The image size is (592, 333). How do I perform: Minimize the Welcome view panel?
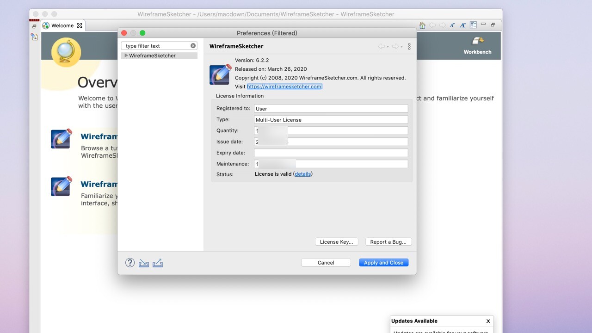pyautogui.click(x=483, y=24)
